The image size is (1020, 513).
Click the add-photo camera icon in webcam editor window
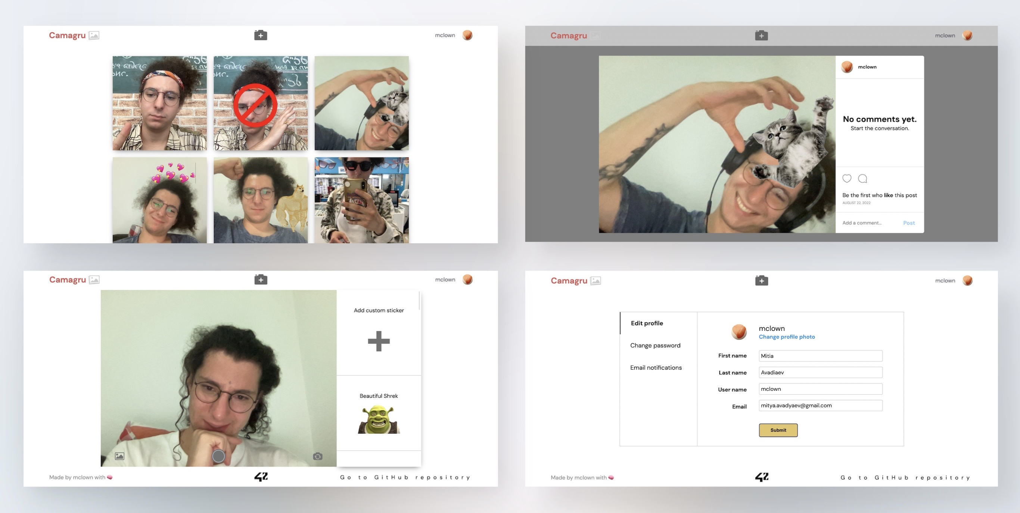pos(261,279)
